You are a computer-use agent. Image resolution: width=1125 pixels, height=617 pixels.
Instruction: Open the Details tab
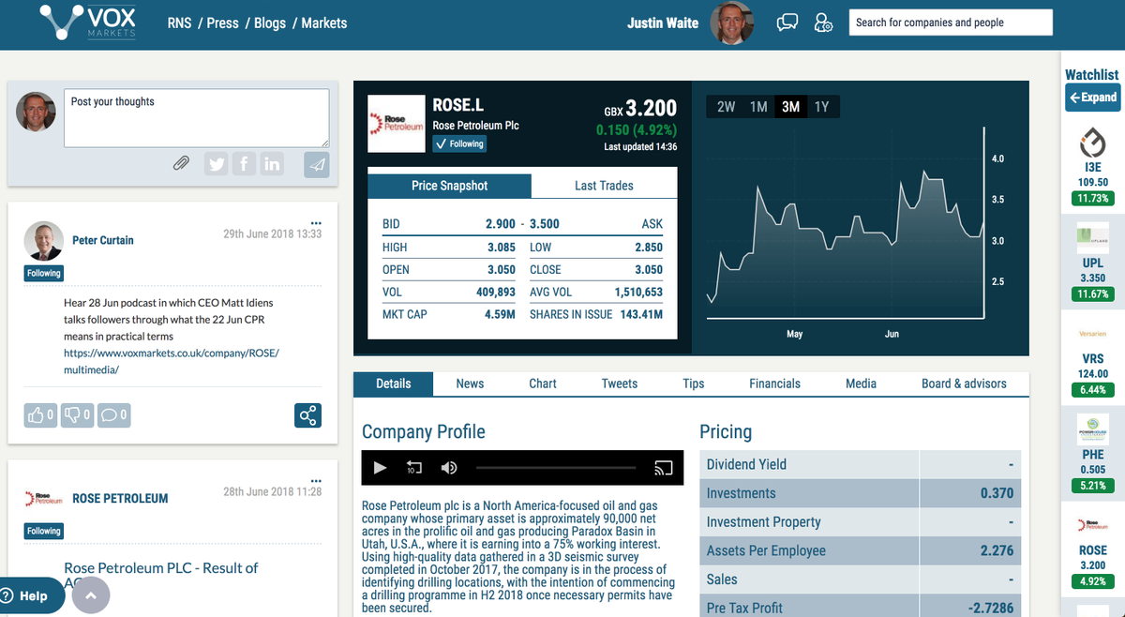point(394,384)
